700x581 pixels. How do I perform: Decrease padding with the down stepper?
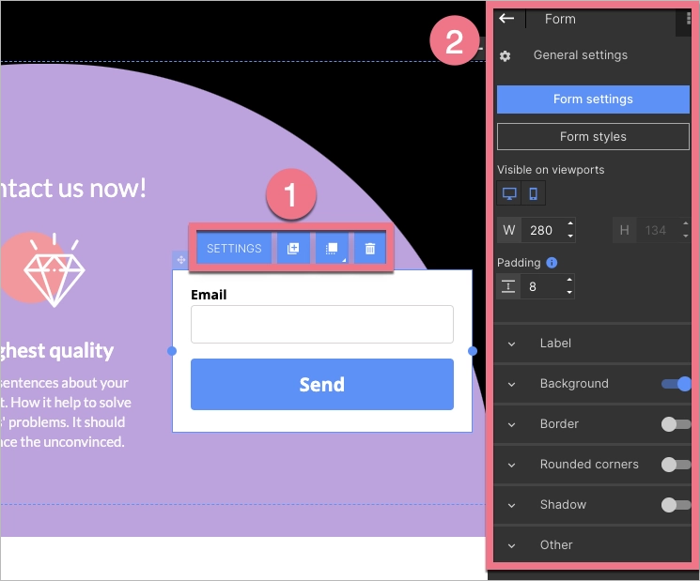pos(569,293)
